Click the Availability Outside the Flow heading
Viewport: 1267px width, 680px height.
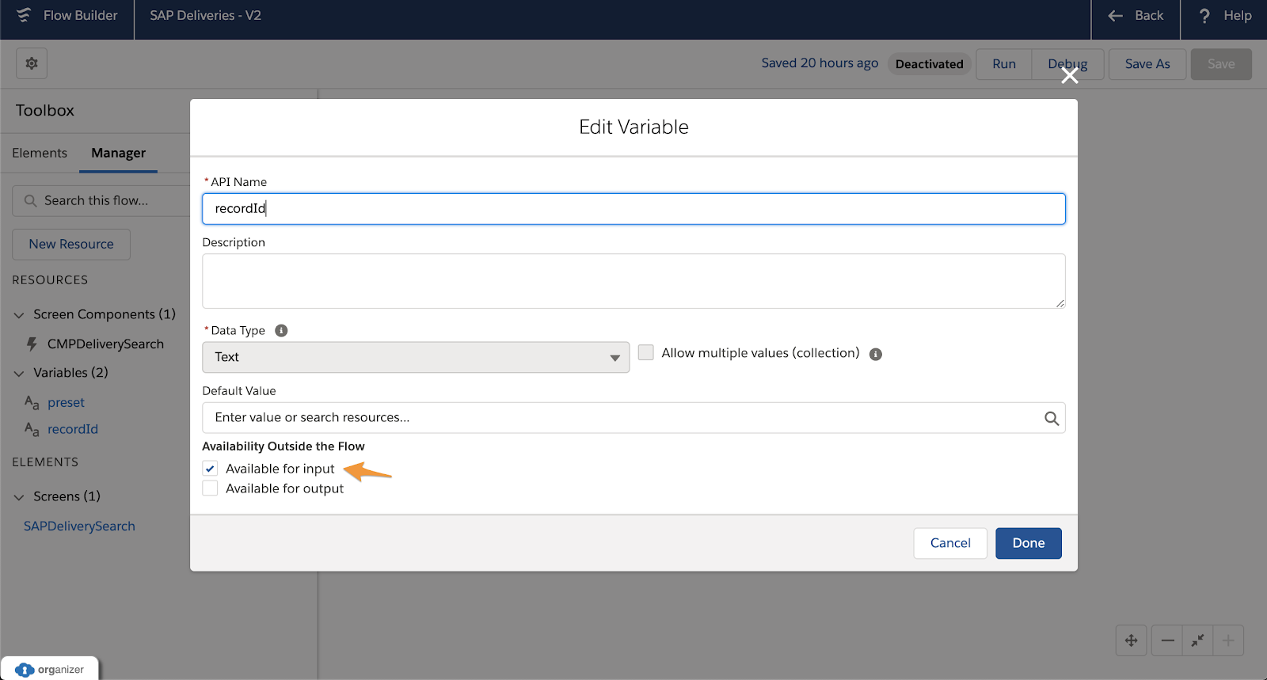[x=283, y=446]
